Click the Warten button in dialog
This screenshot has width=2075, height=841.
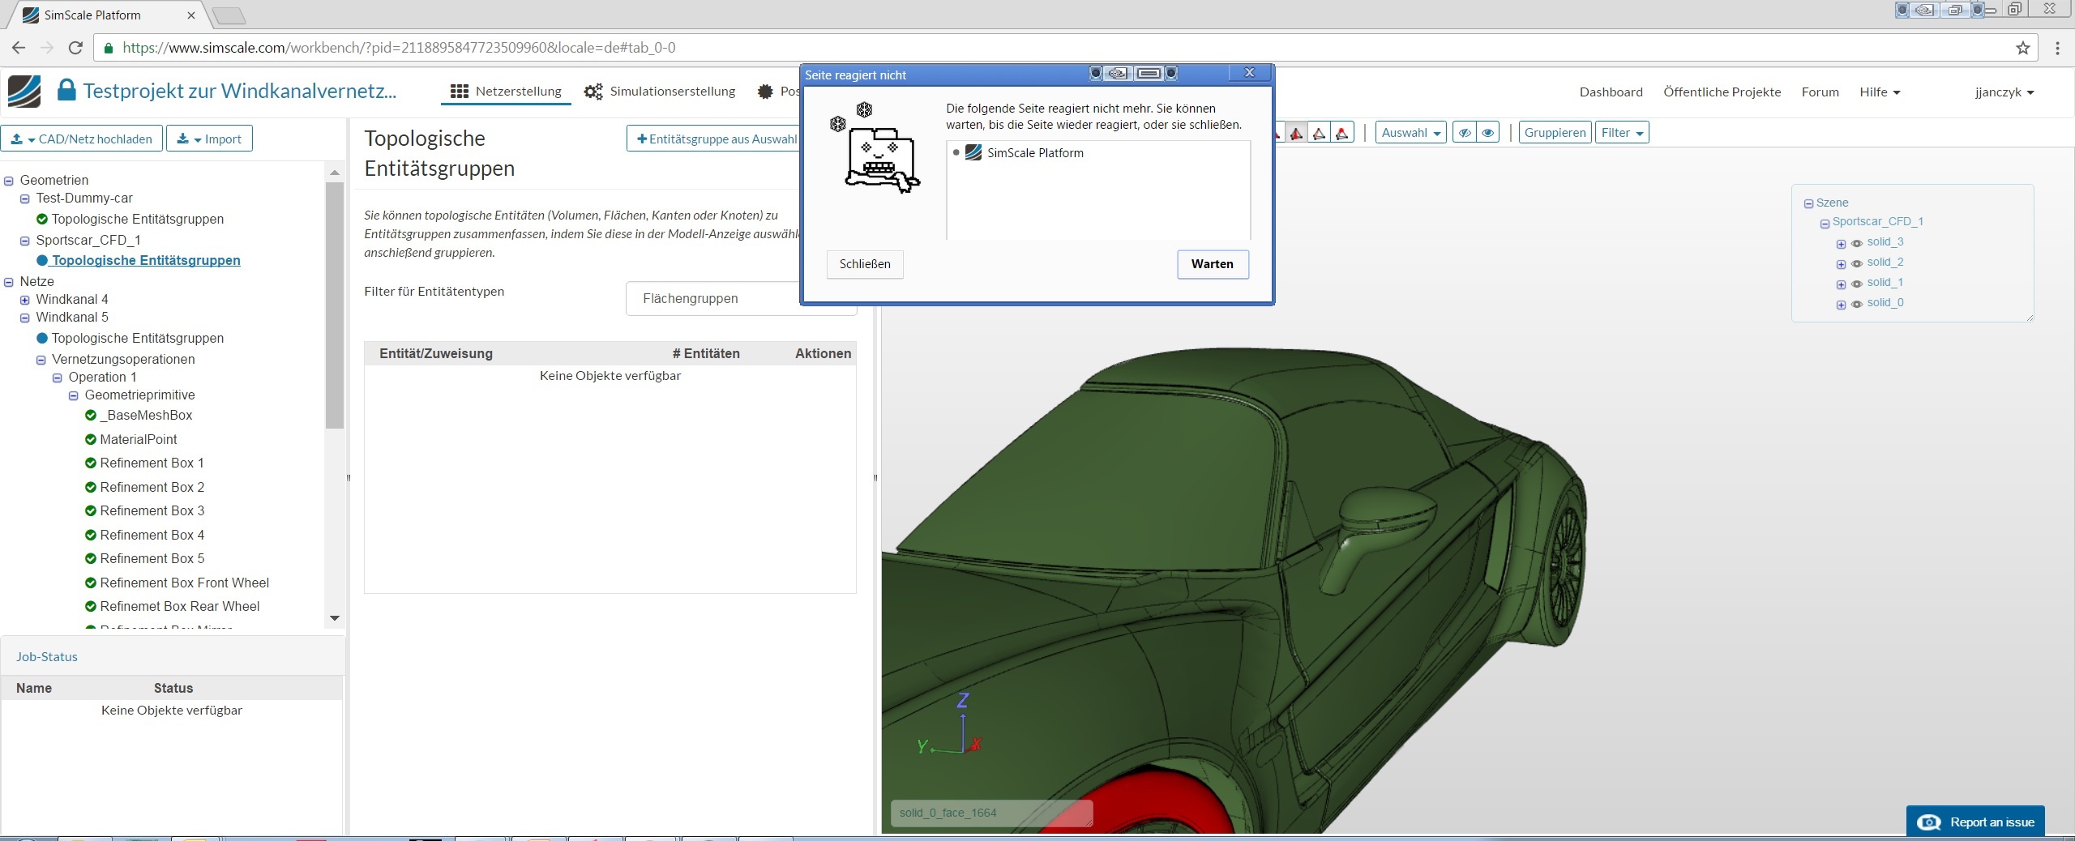[1212, 264]
